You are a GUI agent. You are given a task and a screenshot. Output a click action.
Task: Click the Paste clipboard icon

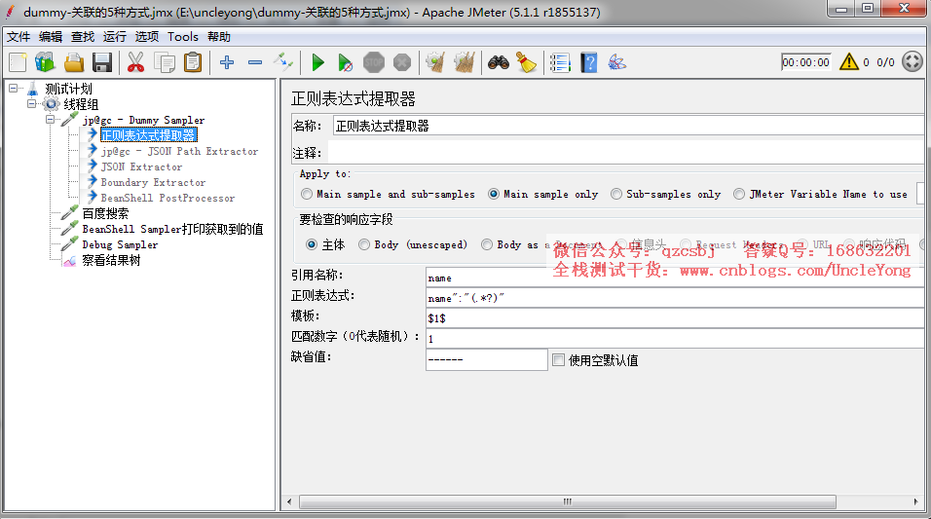tap(193, 62)
